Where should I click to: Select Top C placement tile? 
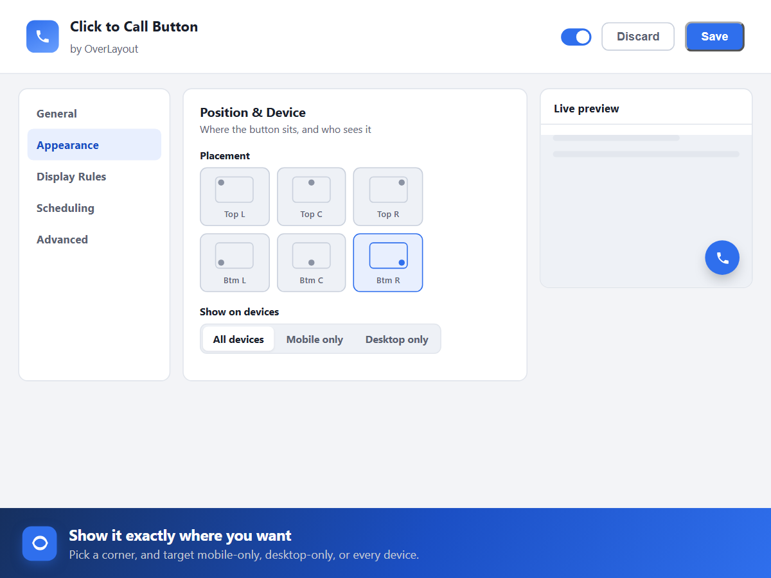pyautogui.click(x=312, y=197)
